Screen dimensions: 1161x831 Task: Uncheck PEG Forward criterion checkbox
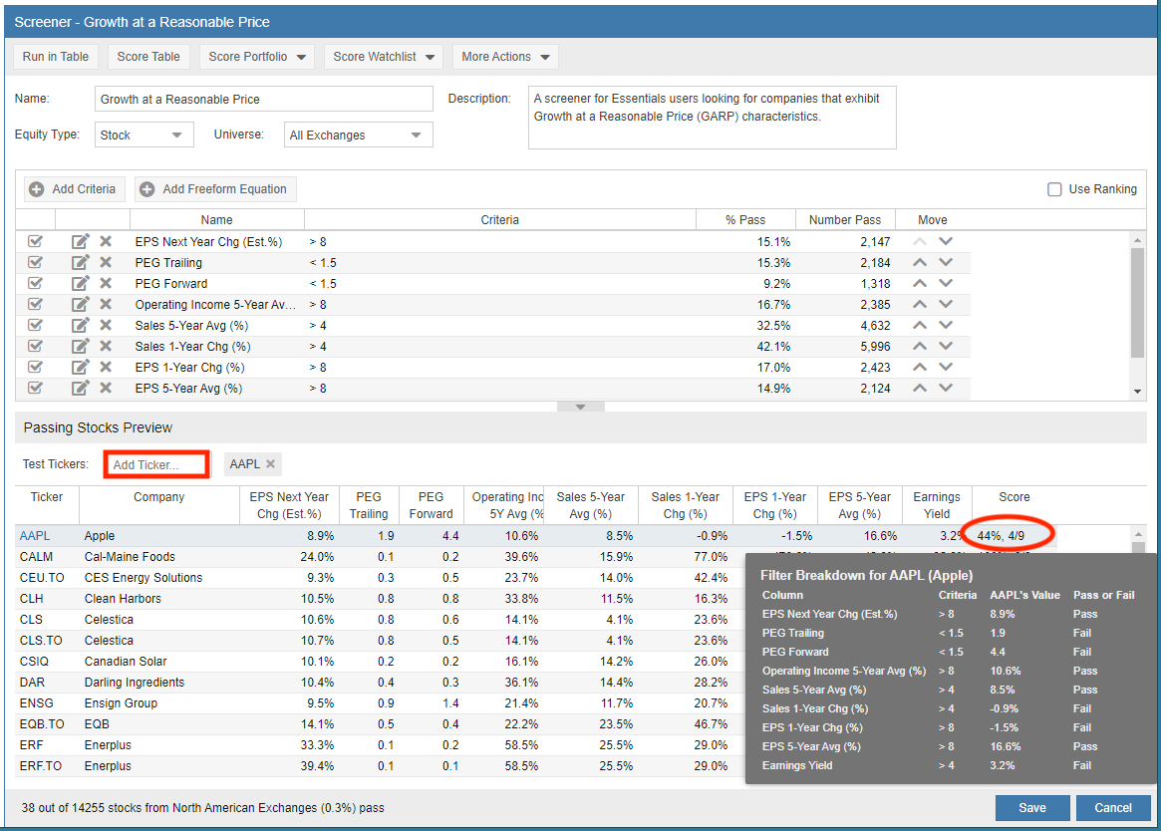[x=35, y=283]
